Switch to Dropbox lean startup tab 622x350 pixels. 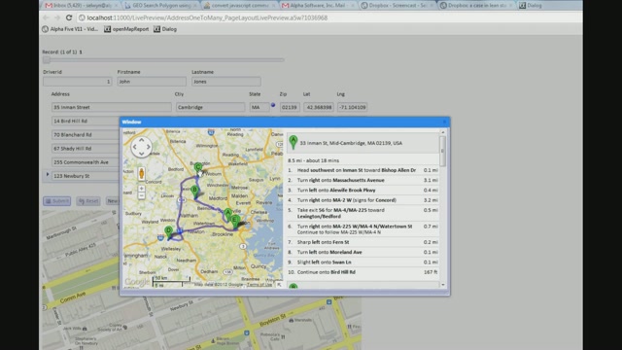[476, 6]
